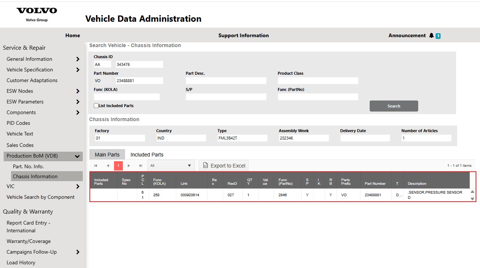Screen dimensions: 480x268
Task: Expand Campaigns Follow-Up chevron
Action: tap(78, 252)
